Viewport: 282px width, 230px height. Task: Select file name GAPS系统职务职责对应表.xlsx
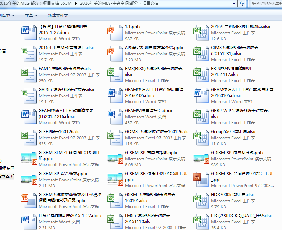(x=67, y=90)
